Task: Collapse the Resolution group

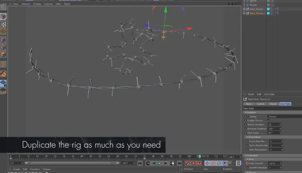Action: 247,137
